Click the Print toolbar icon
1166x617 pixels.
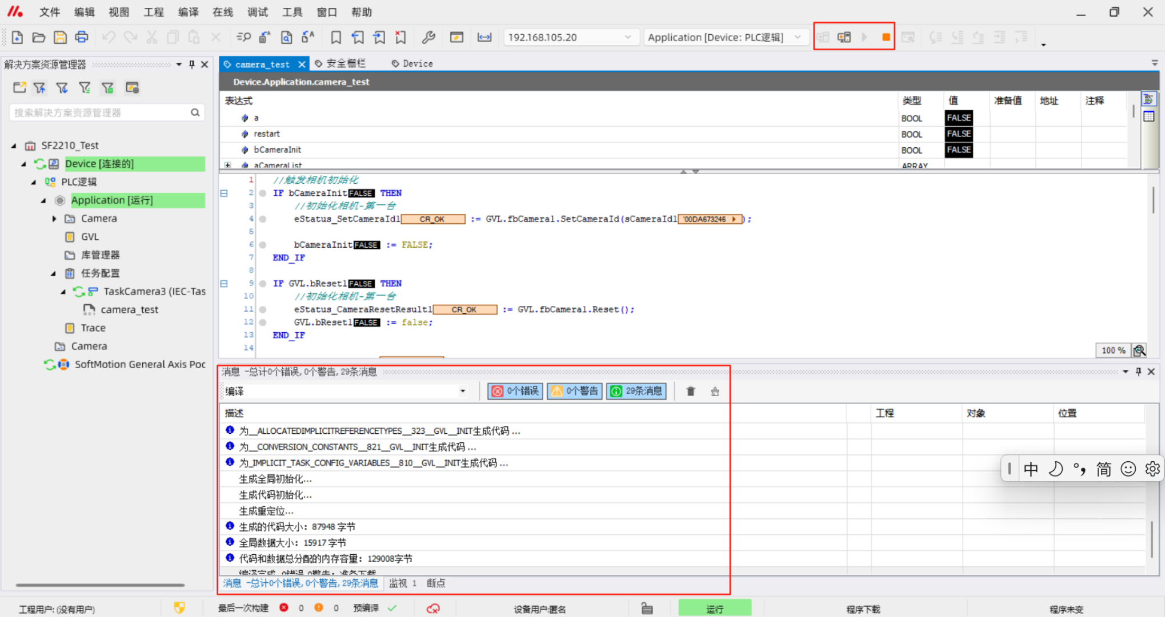coord(82,37)
